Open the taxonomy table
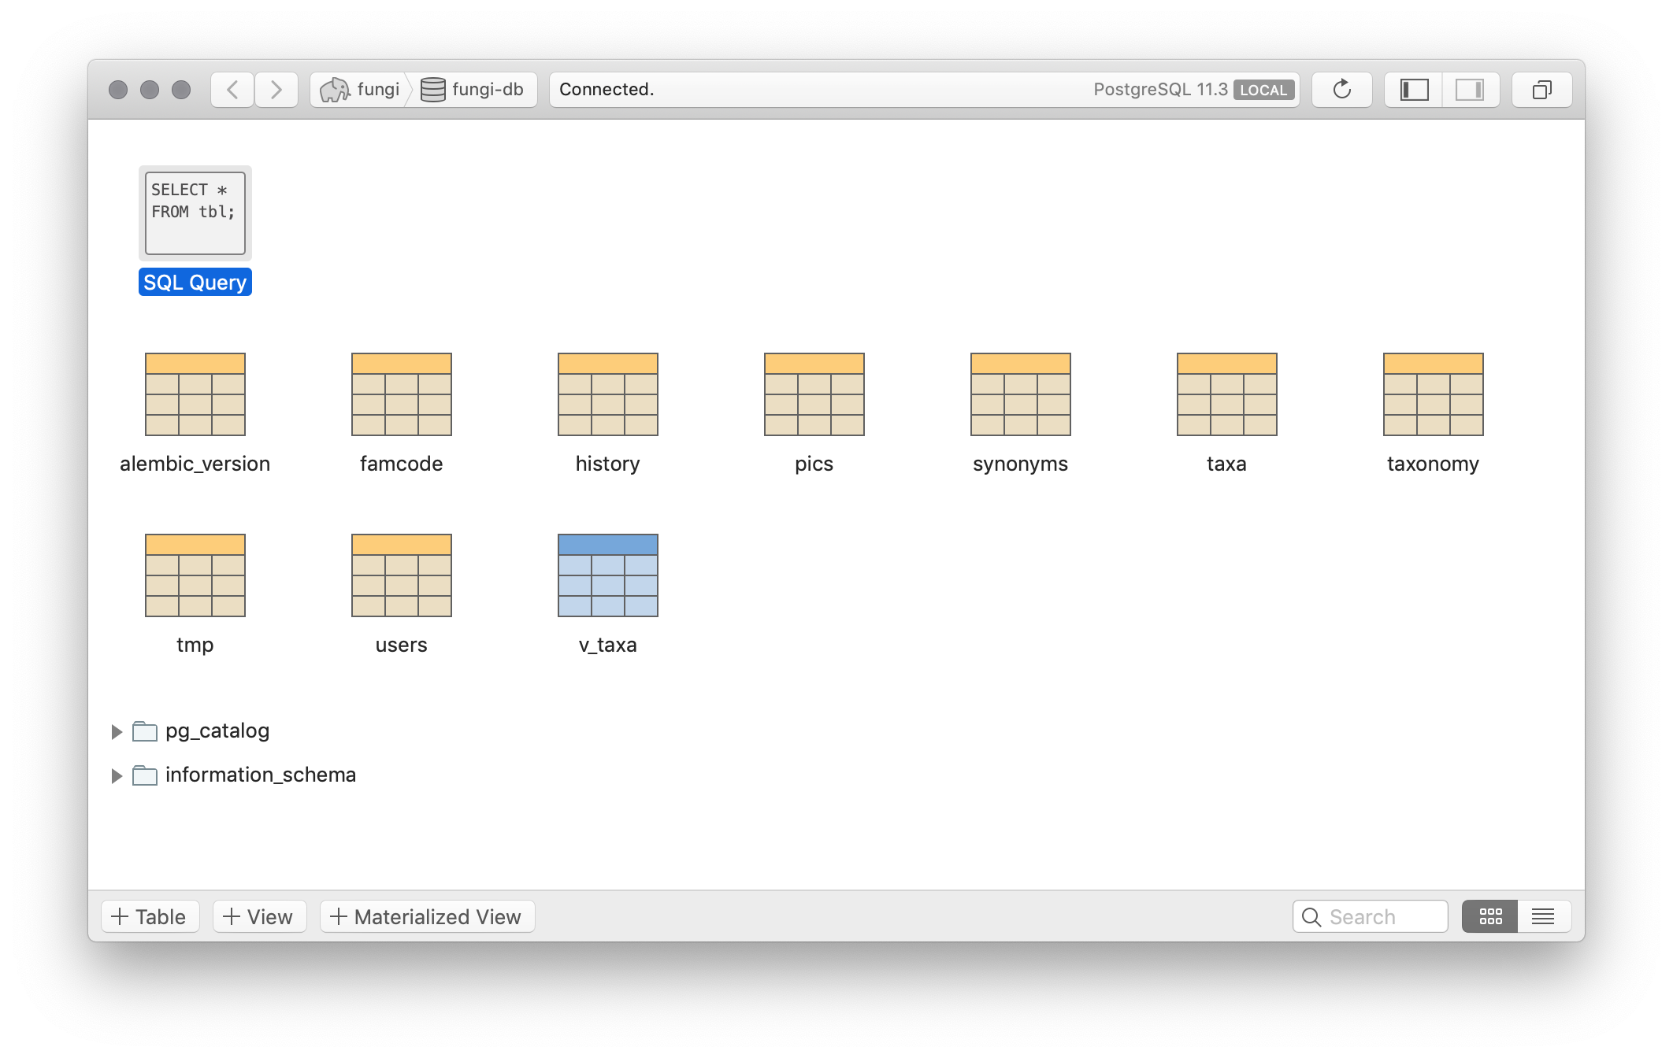 tap(1433, 394)
